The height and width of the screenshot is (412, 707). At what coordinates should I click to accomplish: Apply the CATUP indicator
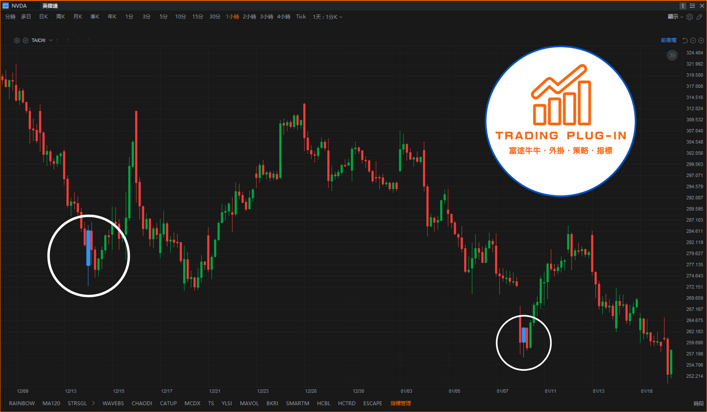point(168,403)
